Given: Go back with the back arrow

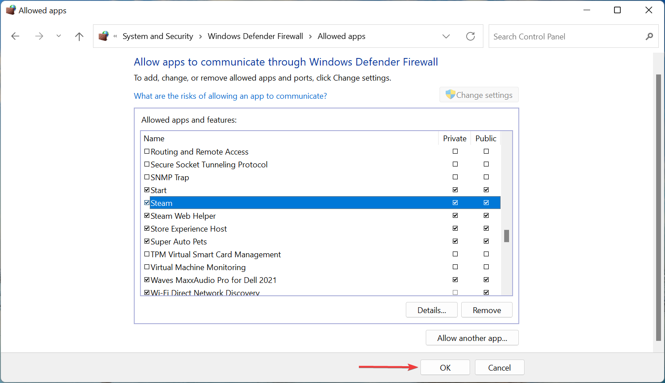Looking at the screenshot, I should 16,36.
